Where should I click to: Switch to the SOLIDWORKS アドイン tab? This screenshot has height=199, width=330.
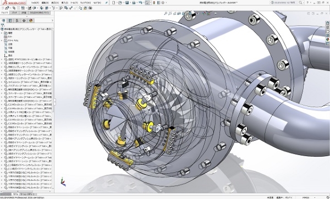click(39, 13)
